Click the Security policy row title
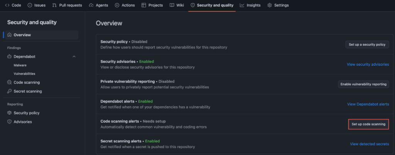 (x=114, y=42)
